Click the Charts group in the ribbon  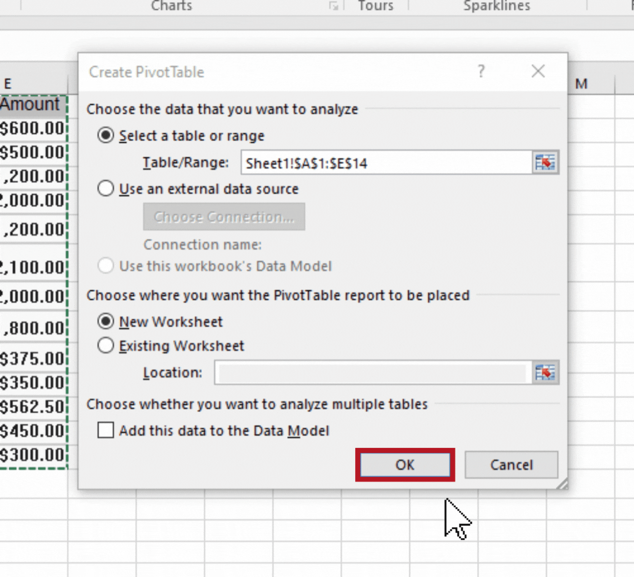(171, 6)
